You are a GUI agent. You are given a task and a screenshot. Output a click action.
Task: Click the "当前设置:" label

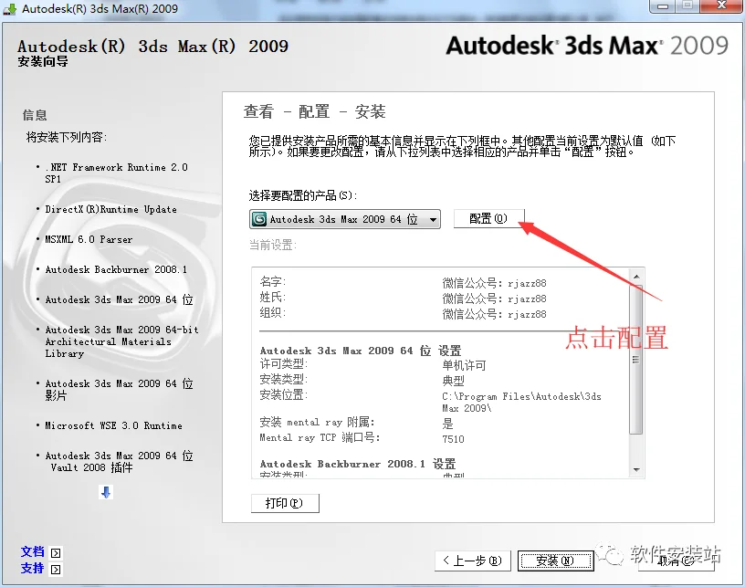[273, 245]
